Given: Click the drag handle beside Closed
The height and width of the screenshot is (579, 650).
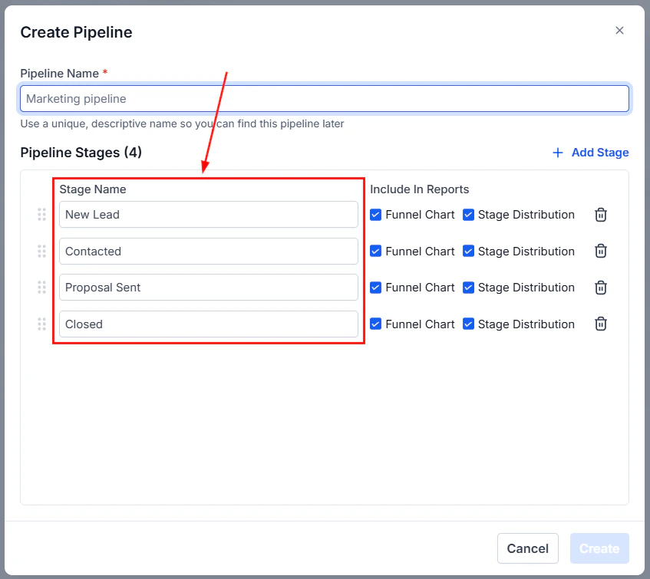Looking at the screenshot, I should (x=42, y=324).
